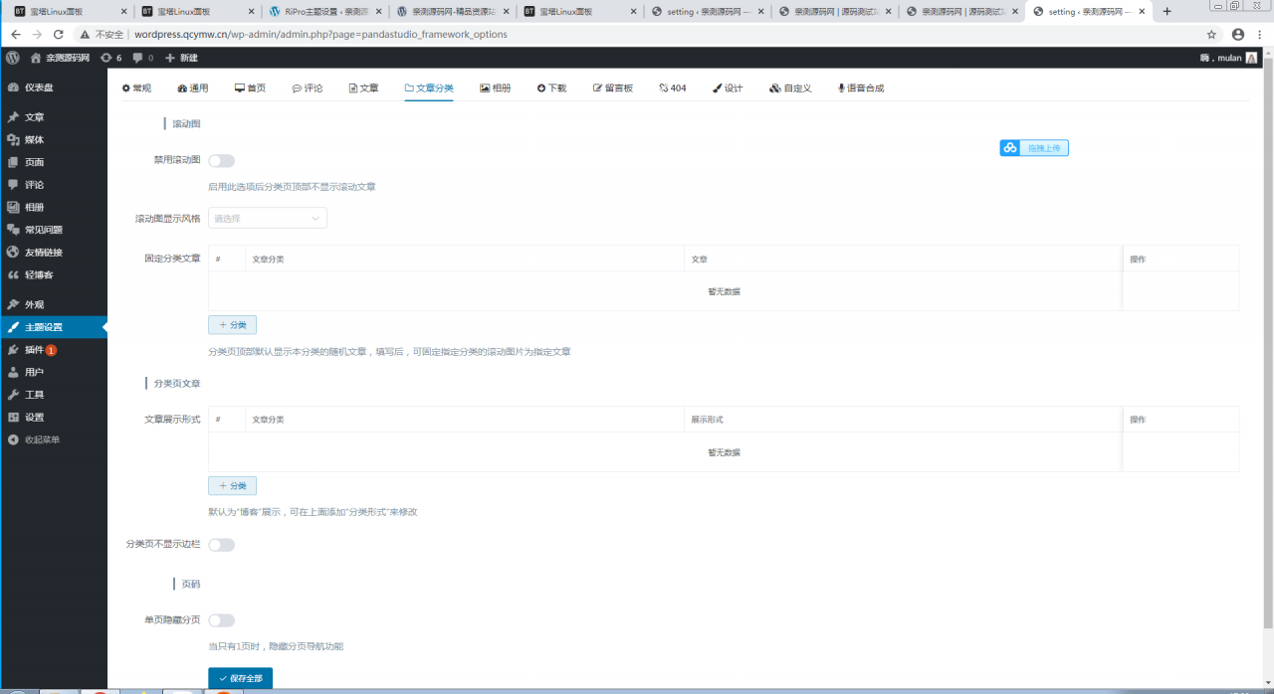This screenshot has width=1274, height=694.
Task: Open the Chrome three-dot menu
Action: click(x=1261, y=34)
